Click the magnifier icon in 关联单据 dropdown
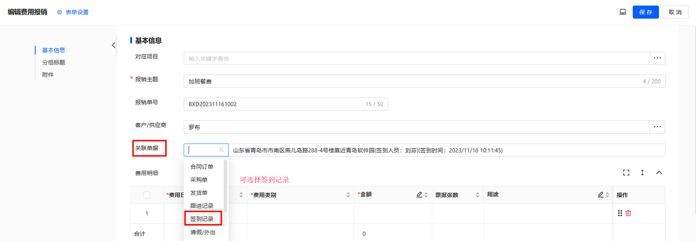696x241 pixels. 221,150
